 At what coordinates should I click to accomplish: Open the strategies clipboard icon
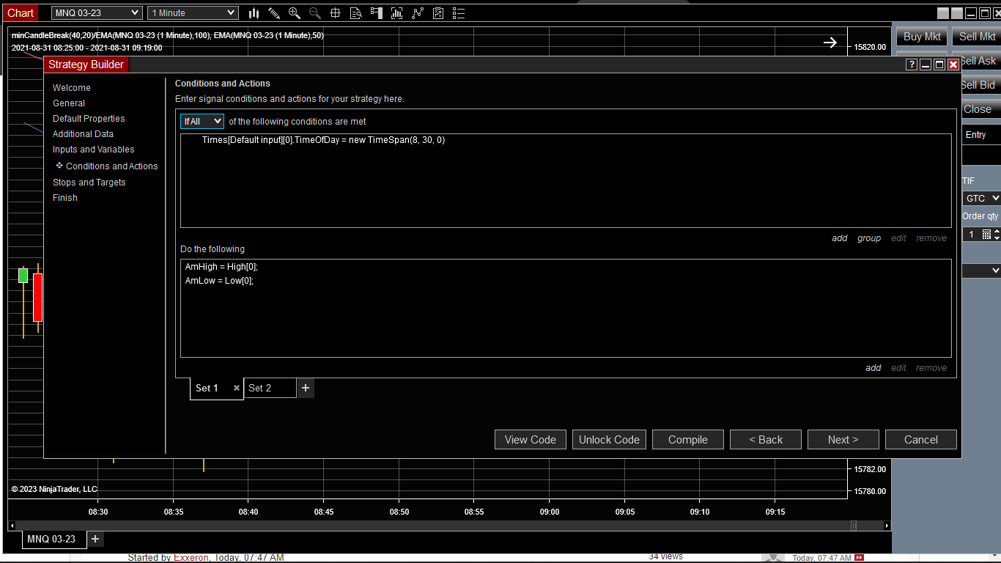(x=438, y=13)
